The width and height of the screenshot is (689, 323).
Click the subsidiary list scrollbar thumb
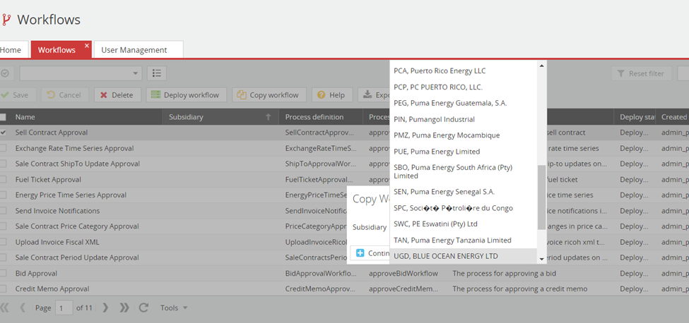[541, 197]
